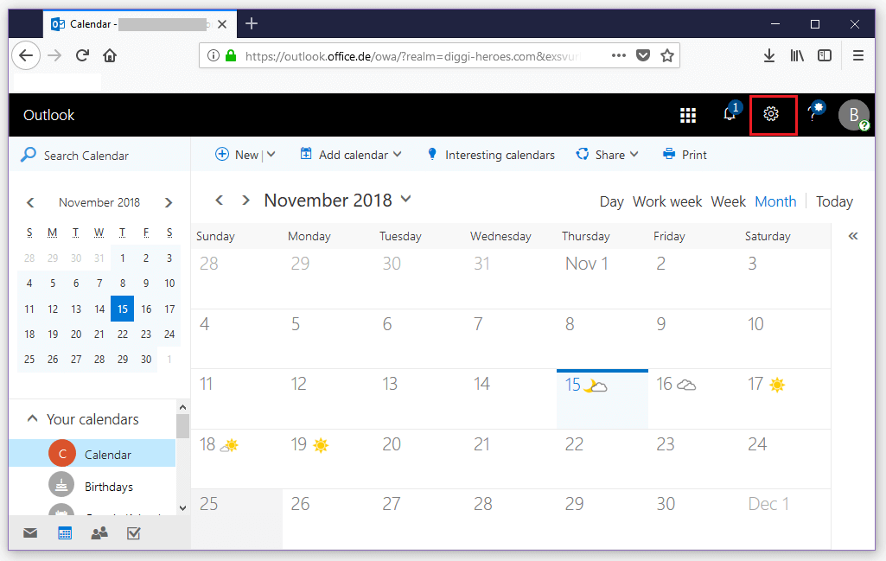Select Dec 1 cell in month grid
The width and height of the screenshot is (886, 561).
coord(786,519)
